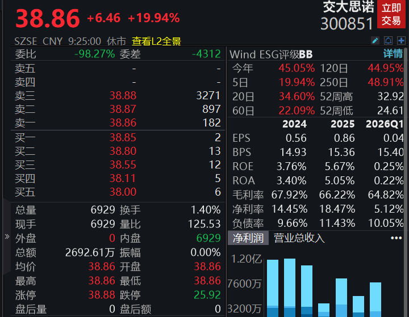The width and height of the screenshot is (409, 317).
Task: Select 买五 price 38.00
Action: 123,192
